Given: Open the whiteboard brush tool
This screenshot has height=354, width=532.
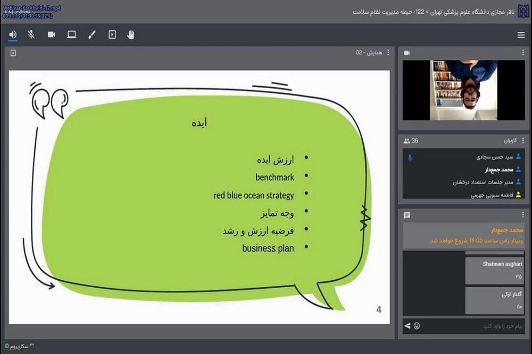Looking at the screenshot, I should coord(92,34).
